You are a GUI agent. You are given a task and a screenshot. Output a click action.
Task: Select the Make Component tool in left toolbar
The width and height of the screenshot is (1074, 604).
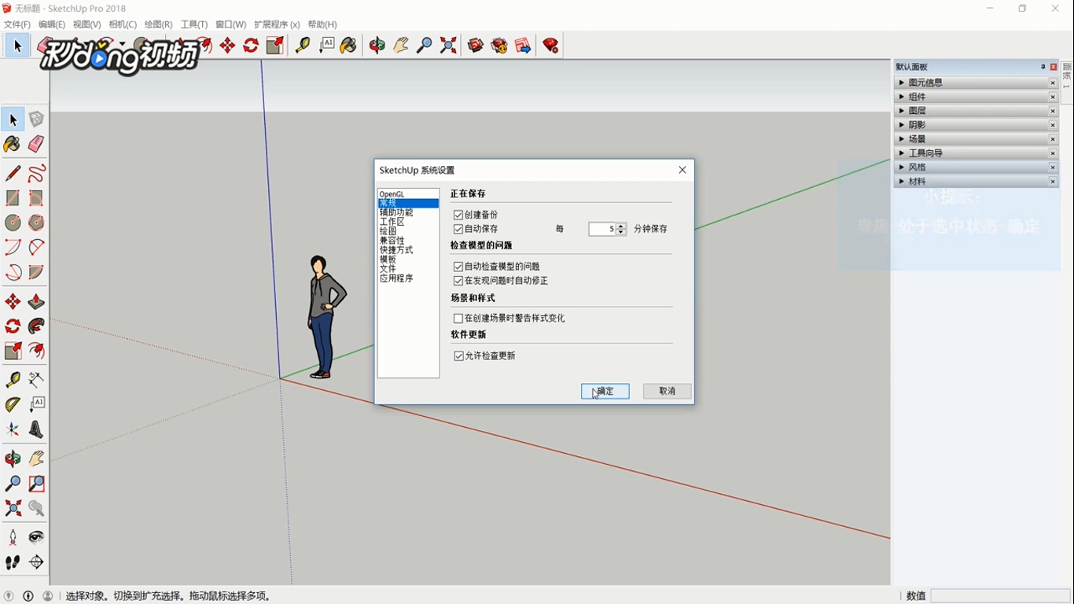click(36, 120)
